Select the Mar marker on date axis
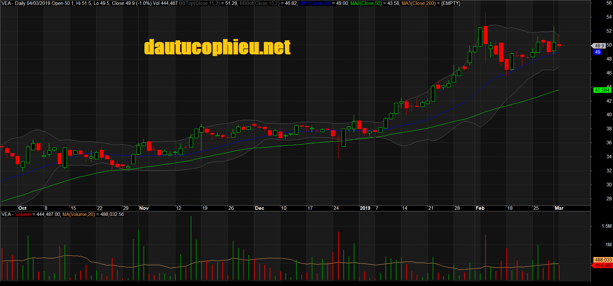This screenshot has width=613, height=286. (x=559, y=208)
